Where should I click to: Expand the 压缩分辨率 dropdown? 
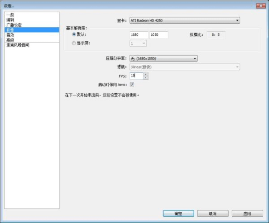tap(163, 58)
